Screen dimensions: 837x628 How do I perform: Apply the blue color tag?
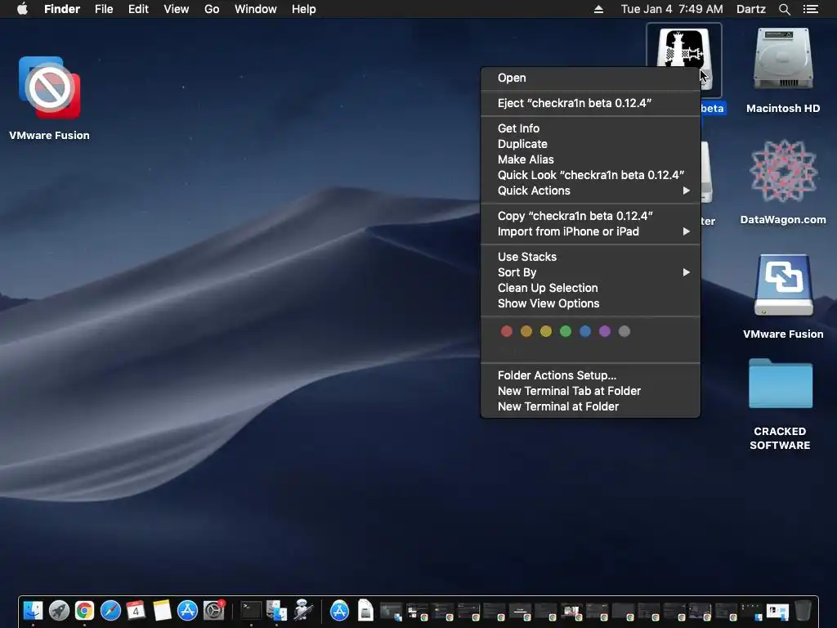coord(585,331)
